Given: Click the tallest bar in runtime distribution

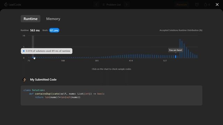Looking at the screenshot, I should coord(180,48).
